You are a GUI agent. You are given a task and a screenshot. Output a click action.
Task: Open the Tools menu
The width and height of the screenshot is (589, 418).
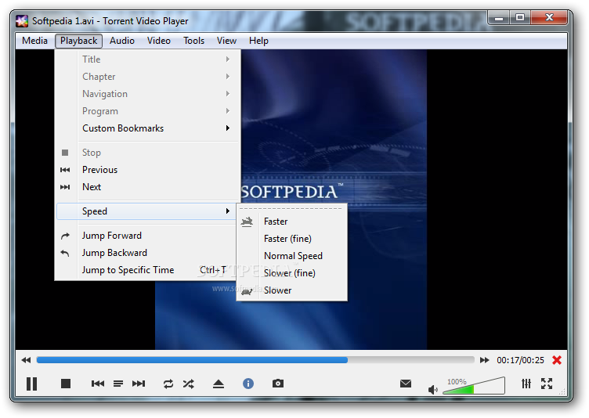[x=193, y=41]
